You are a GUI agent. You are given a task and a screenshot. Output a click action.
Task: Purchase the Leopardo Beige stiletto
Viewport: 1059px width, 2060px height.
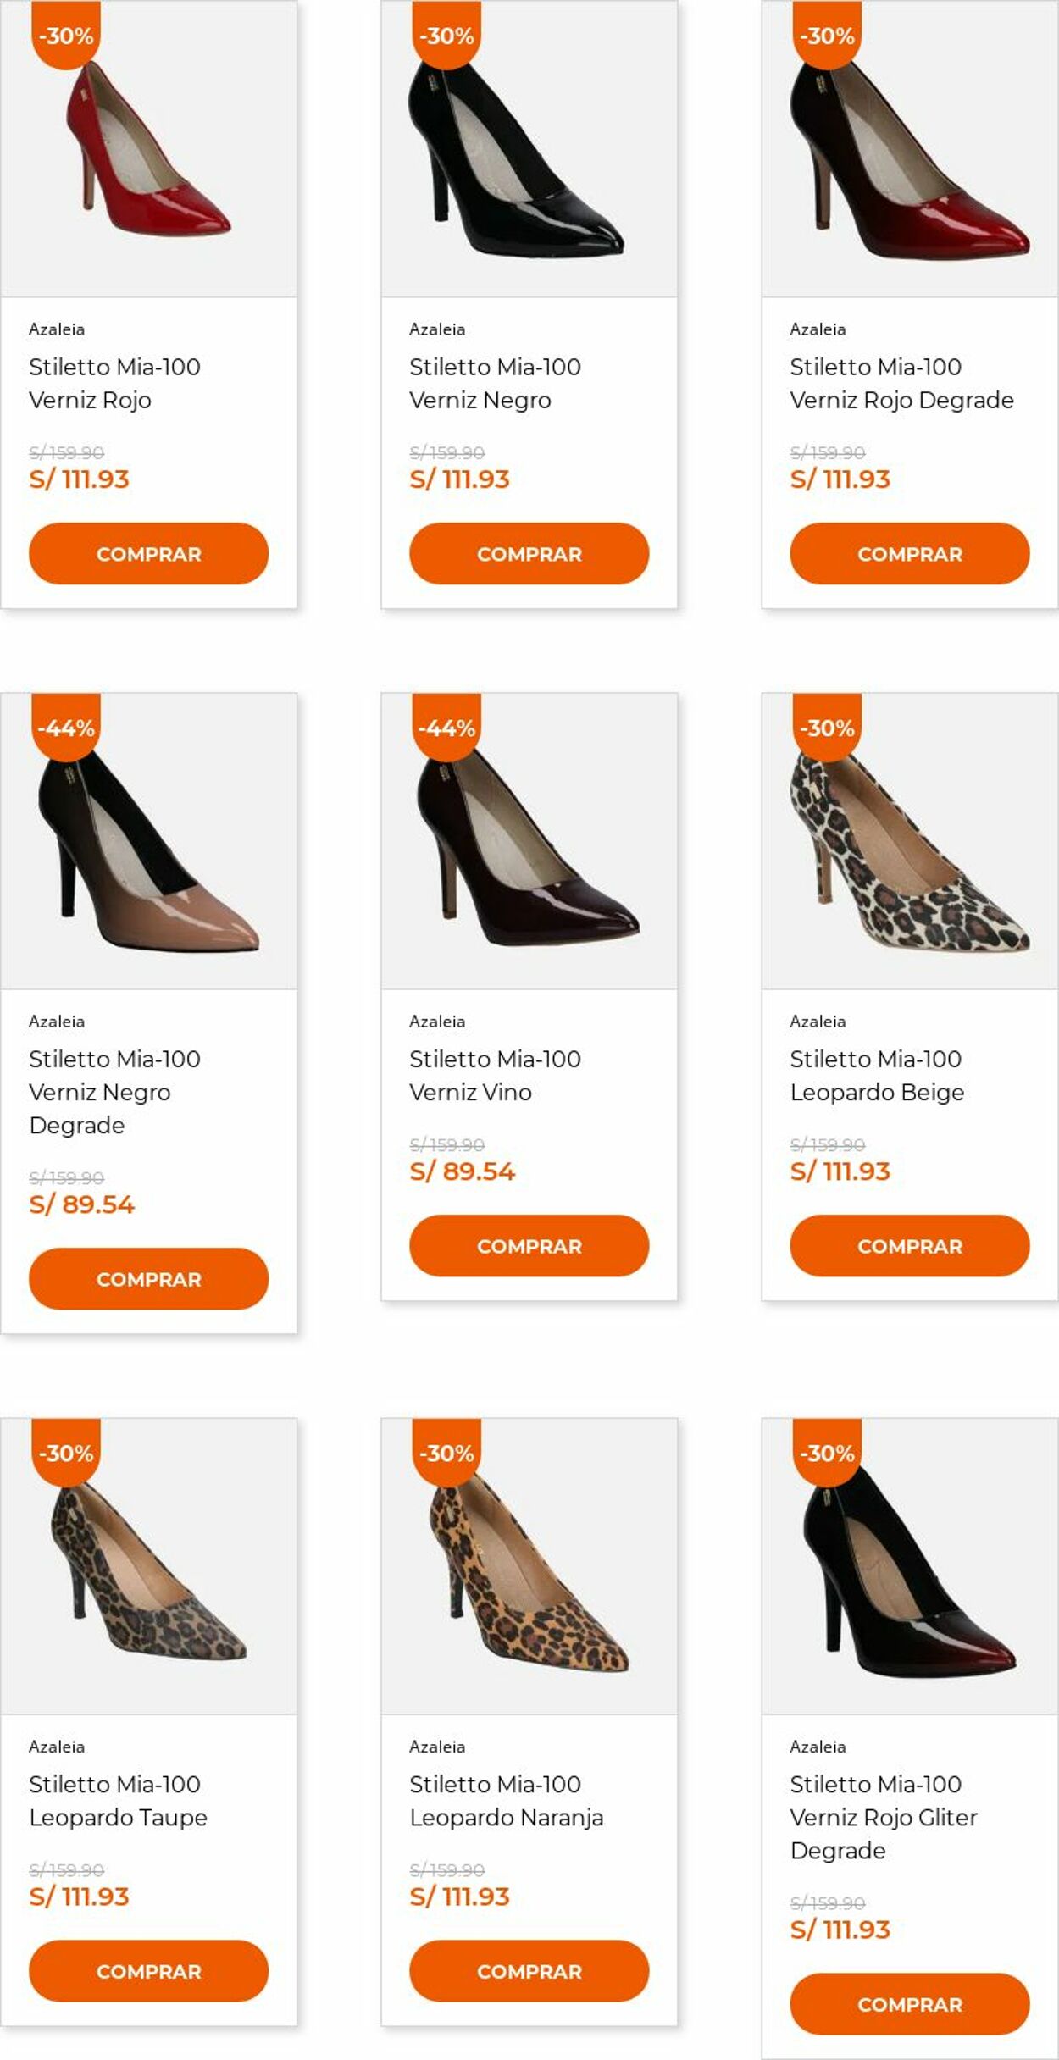coord(909,1246)
